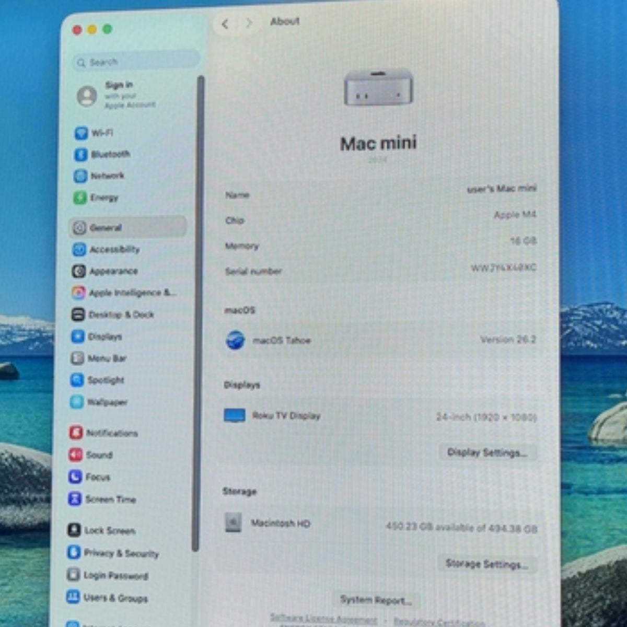The image size is (627, 627).
Task: Click the Sign in account avatar
Action: 87,96
